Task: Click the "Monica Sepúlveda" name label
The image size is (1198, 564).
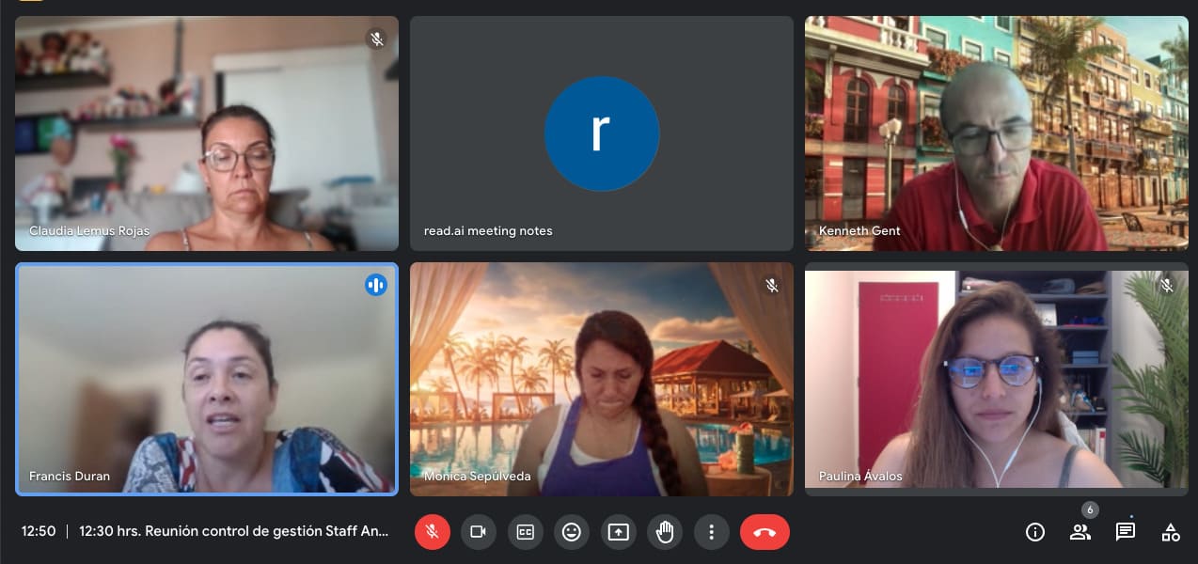Action: pos(477,476)
